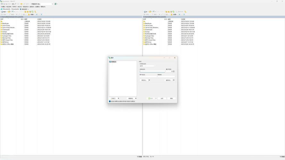Click the user name input field
Image resolution: width=285 pixels, height=160 pixels.
coord(148,77)
